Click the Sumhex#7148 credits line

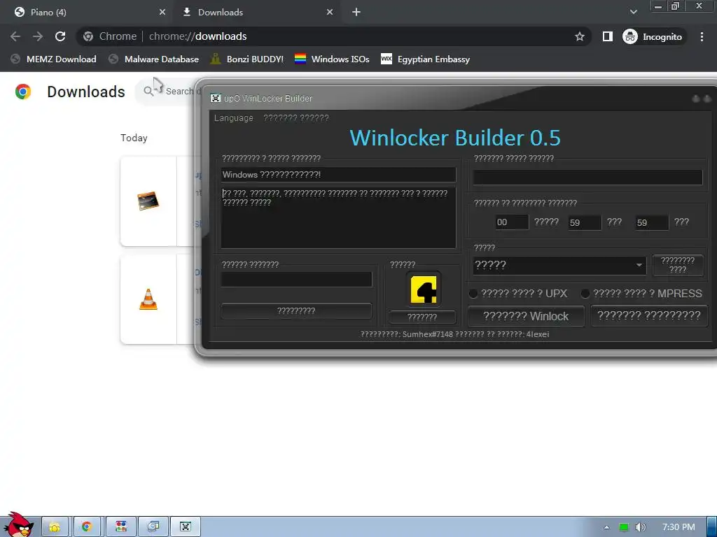pos(455,335)
